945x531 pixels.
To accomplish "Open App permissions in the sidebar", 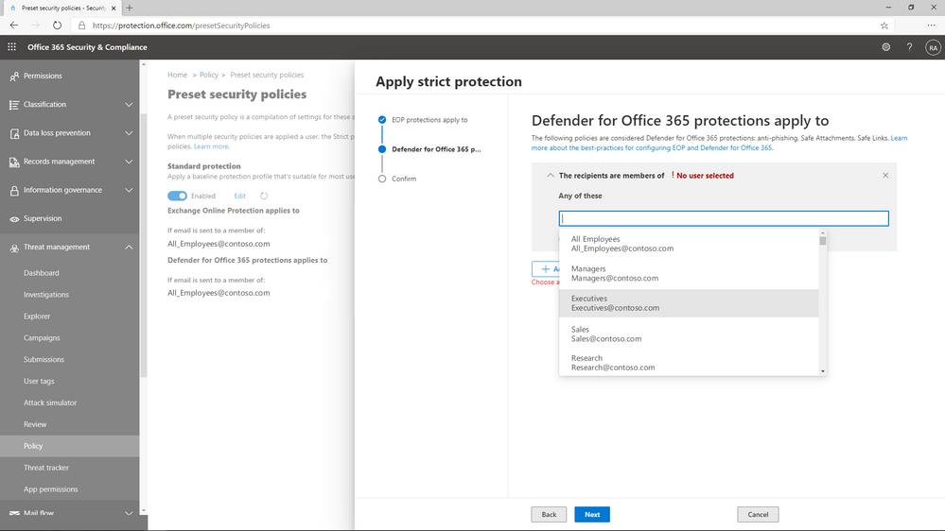I will [51, 489].
